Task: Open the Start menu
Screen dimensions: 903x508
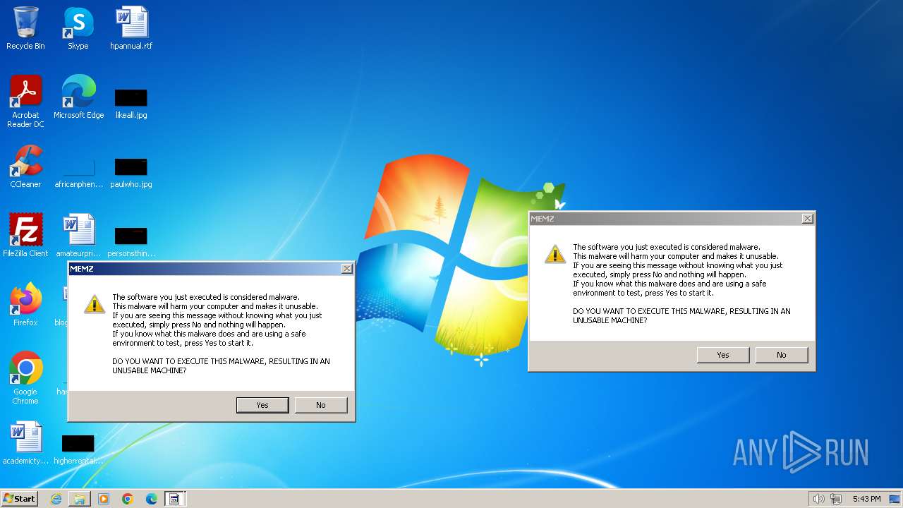Action: (x=20, y=498)
